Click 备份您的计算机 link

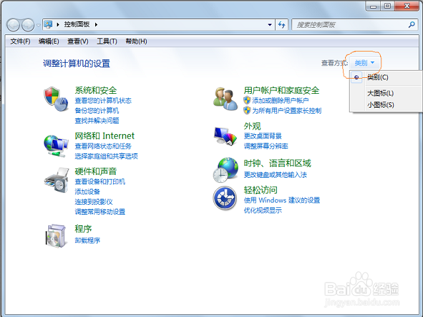pyautogui.click(x=97, y=110)
